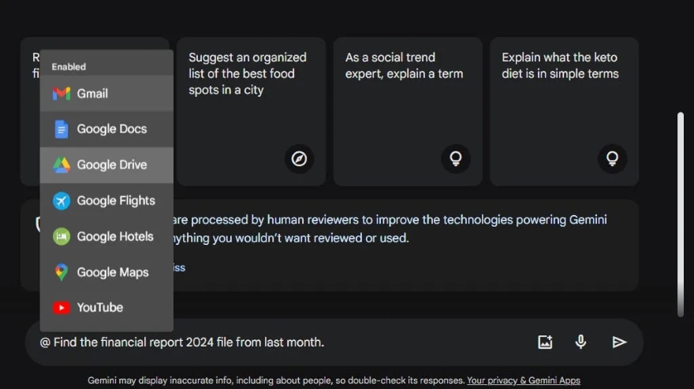694x389 pixels.
Task: Click the vertical scrollbar on the right
Action: point(681,213)
